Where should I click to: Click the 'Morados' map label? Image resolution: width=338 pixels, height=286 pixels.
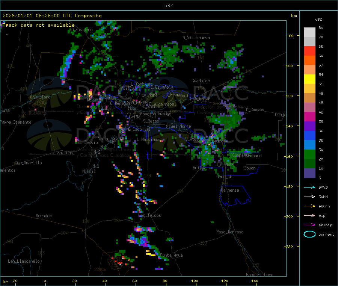(x=44, y=216)
